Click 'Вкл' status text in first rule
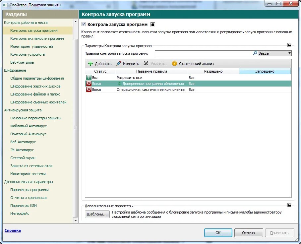 (x=95, y=78)
